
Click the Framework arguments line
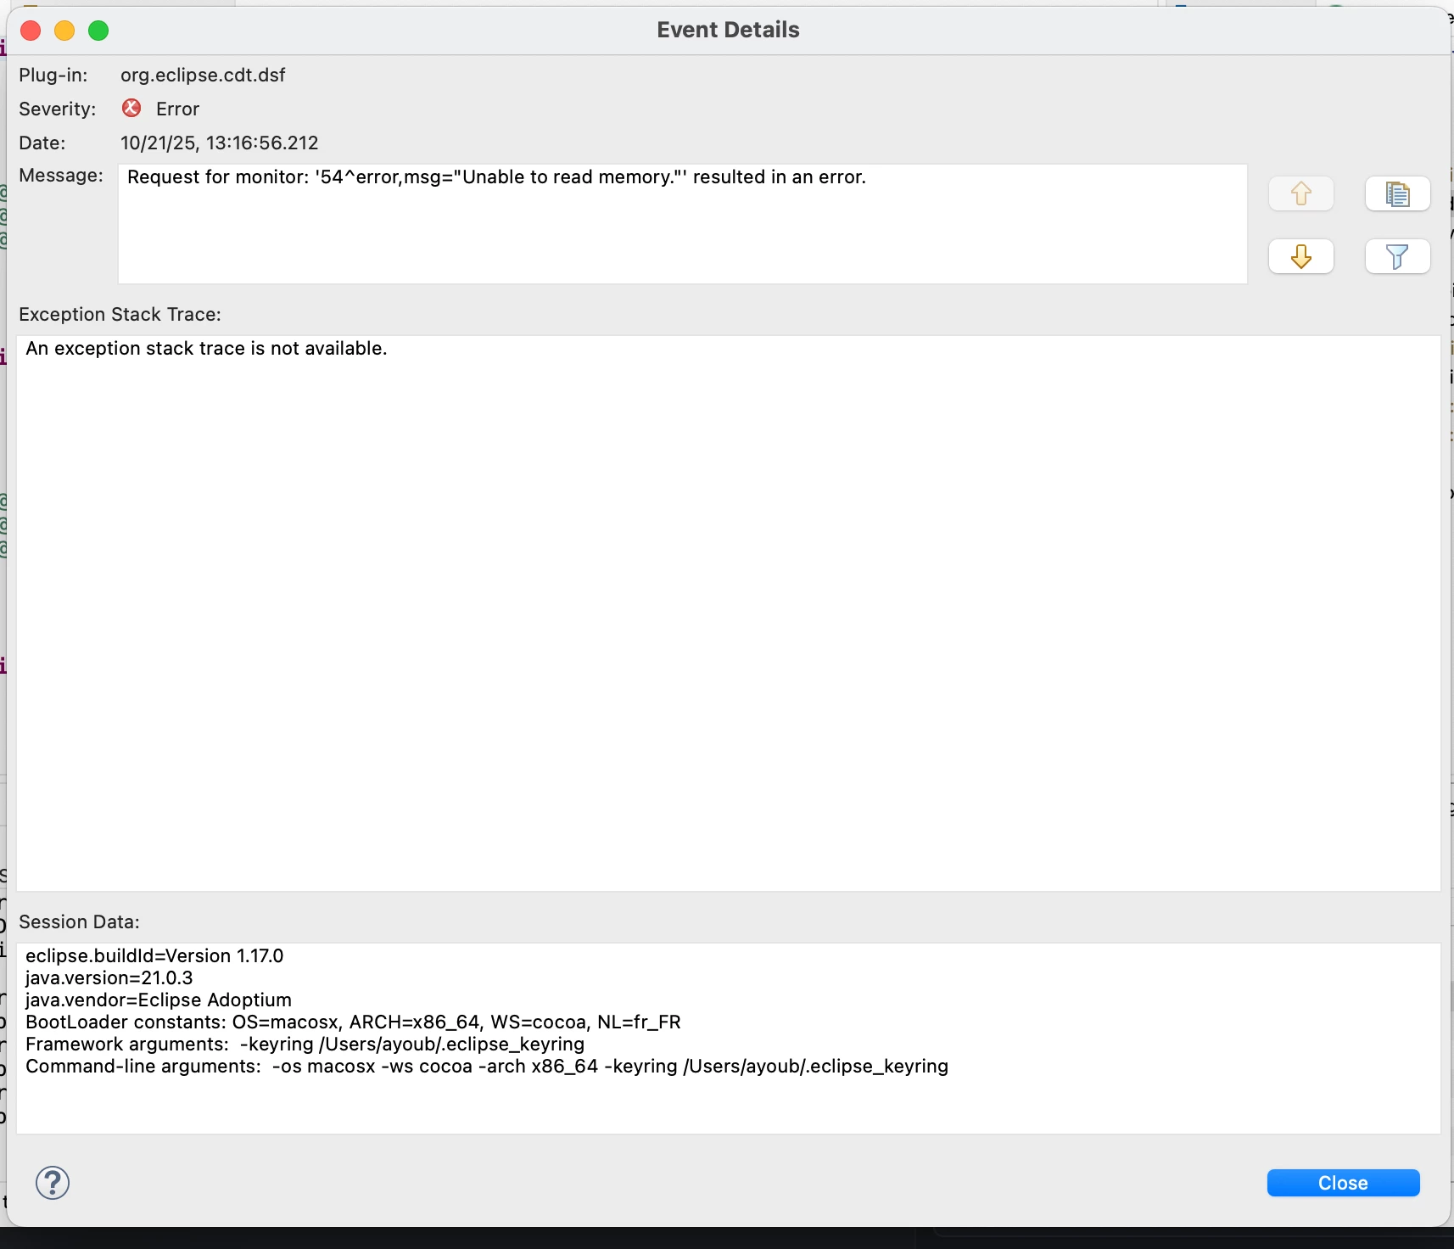click(x=305, y=1044)
